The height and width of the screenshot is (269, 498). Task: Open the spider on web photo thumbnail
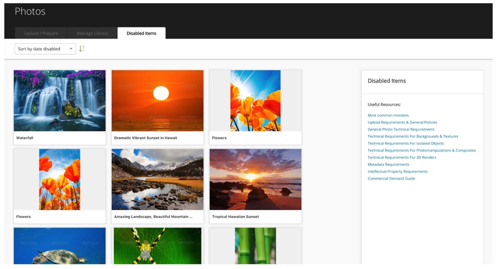coord(158,246)
